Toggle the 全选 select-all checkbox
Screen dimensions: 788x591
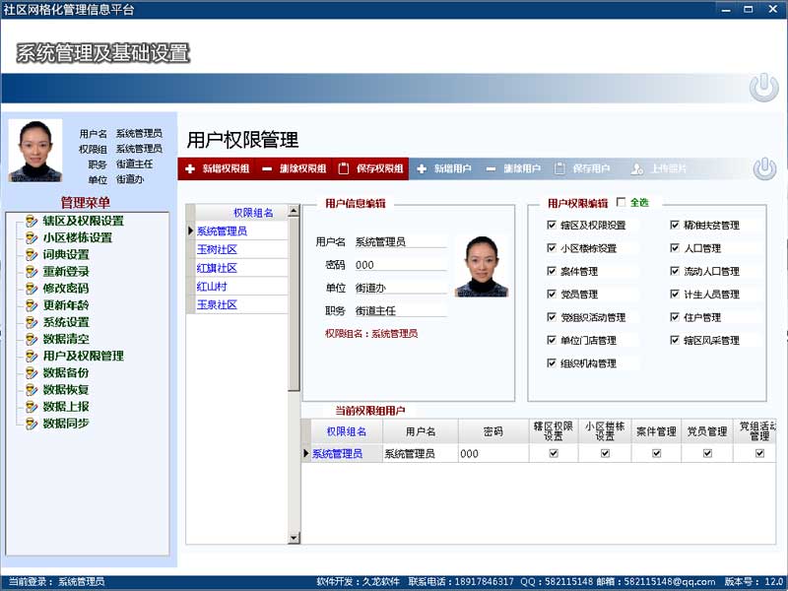pyautogui.click(x=622, y=202)
